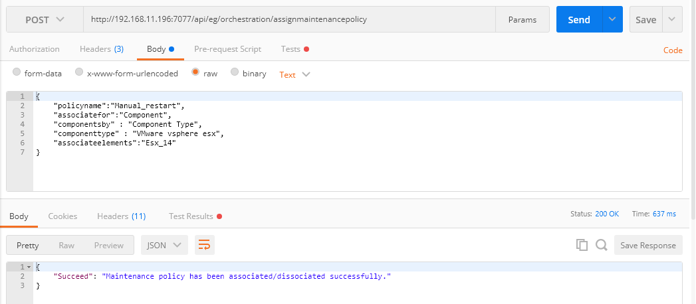
Task: Switch to the Authorization tab
Action: click(34, 49)
